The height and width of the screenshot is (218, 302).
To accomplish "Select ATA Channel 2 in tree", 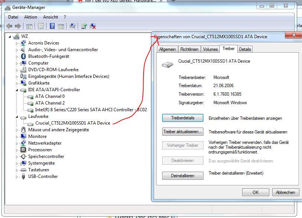I will (x=50, y=103).
